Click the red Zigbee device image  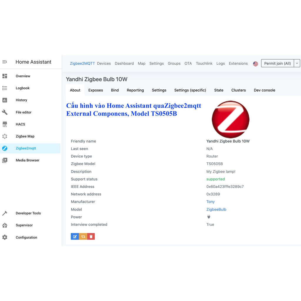230,119
